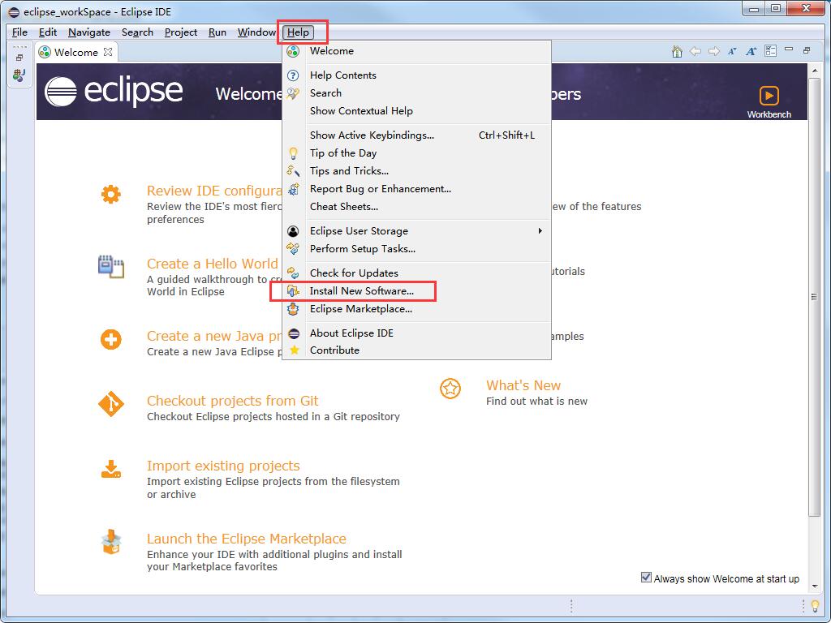The width and height of the screenshot is (831, 623).
Task: Choose Eclipse Marketplace from the Help menu
Action: (x=360, y=309)
